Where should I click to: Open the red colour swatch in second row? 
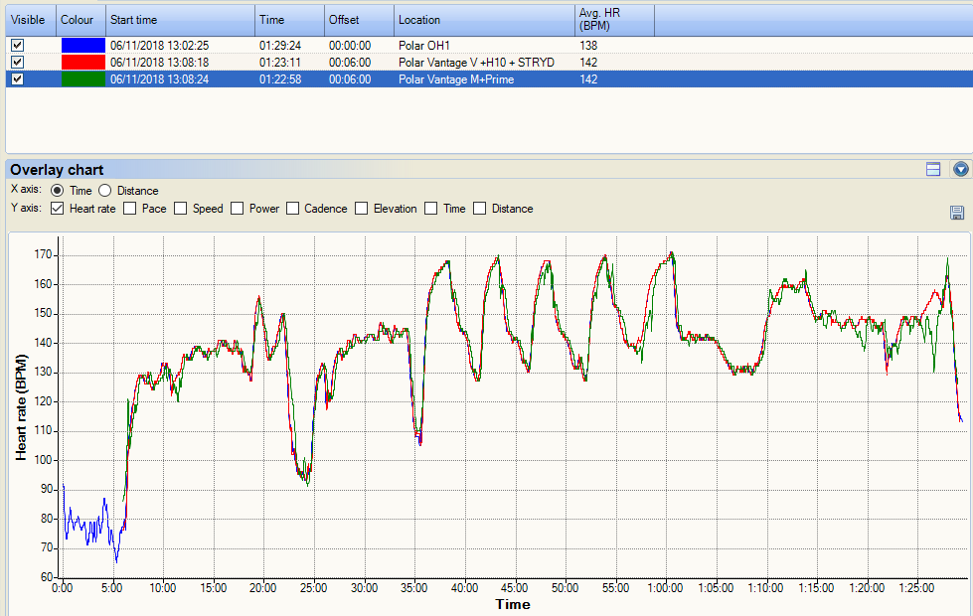tap(82, 63)
